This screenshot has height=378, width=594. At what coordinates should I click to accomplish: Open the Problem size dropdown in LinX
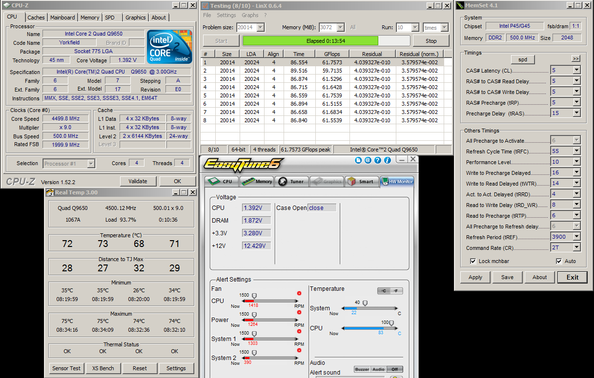pyautogui.click(x=261, y=28)
